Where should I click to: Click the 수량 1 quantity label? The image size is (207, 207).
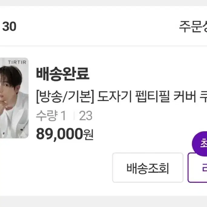point(51,115)
